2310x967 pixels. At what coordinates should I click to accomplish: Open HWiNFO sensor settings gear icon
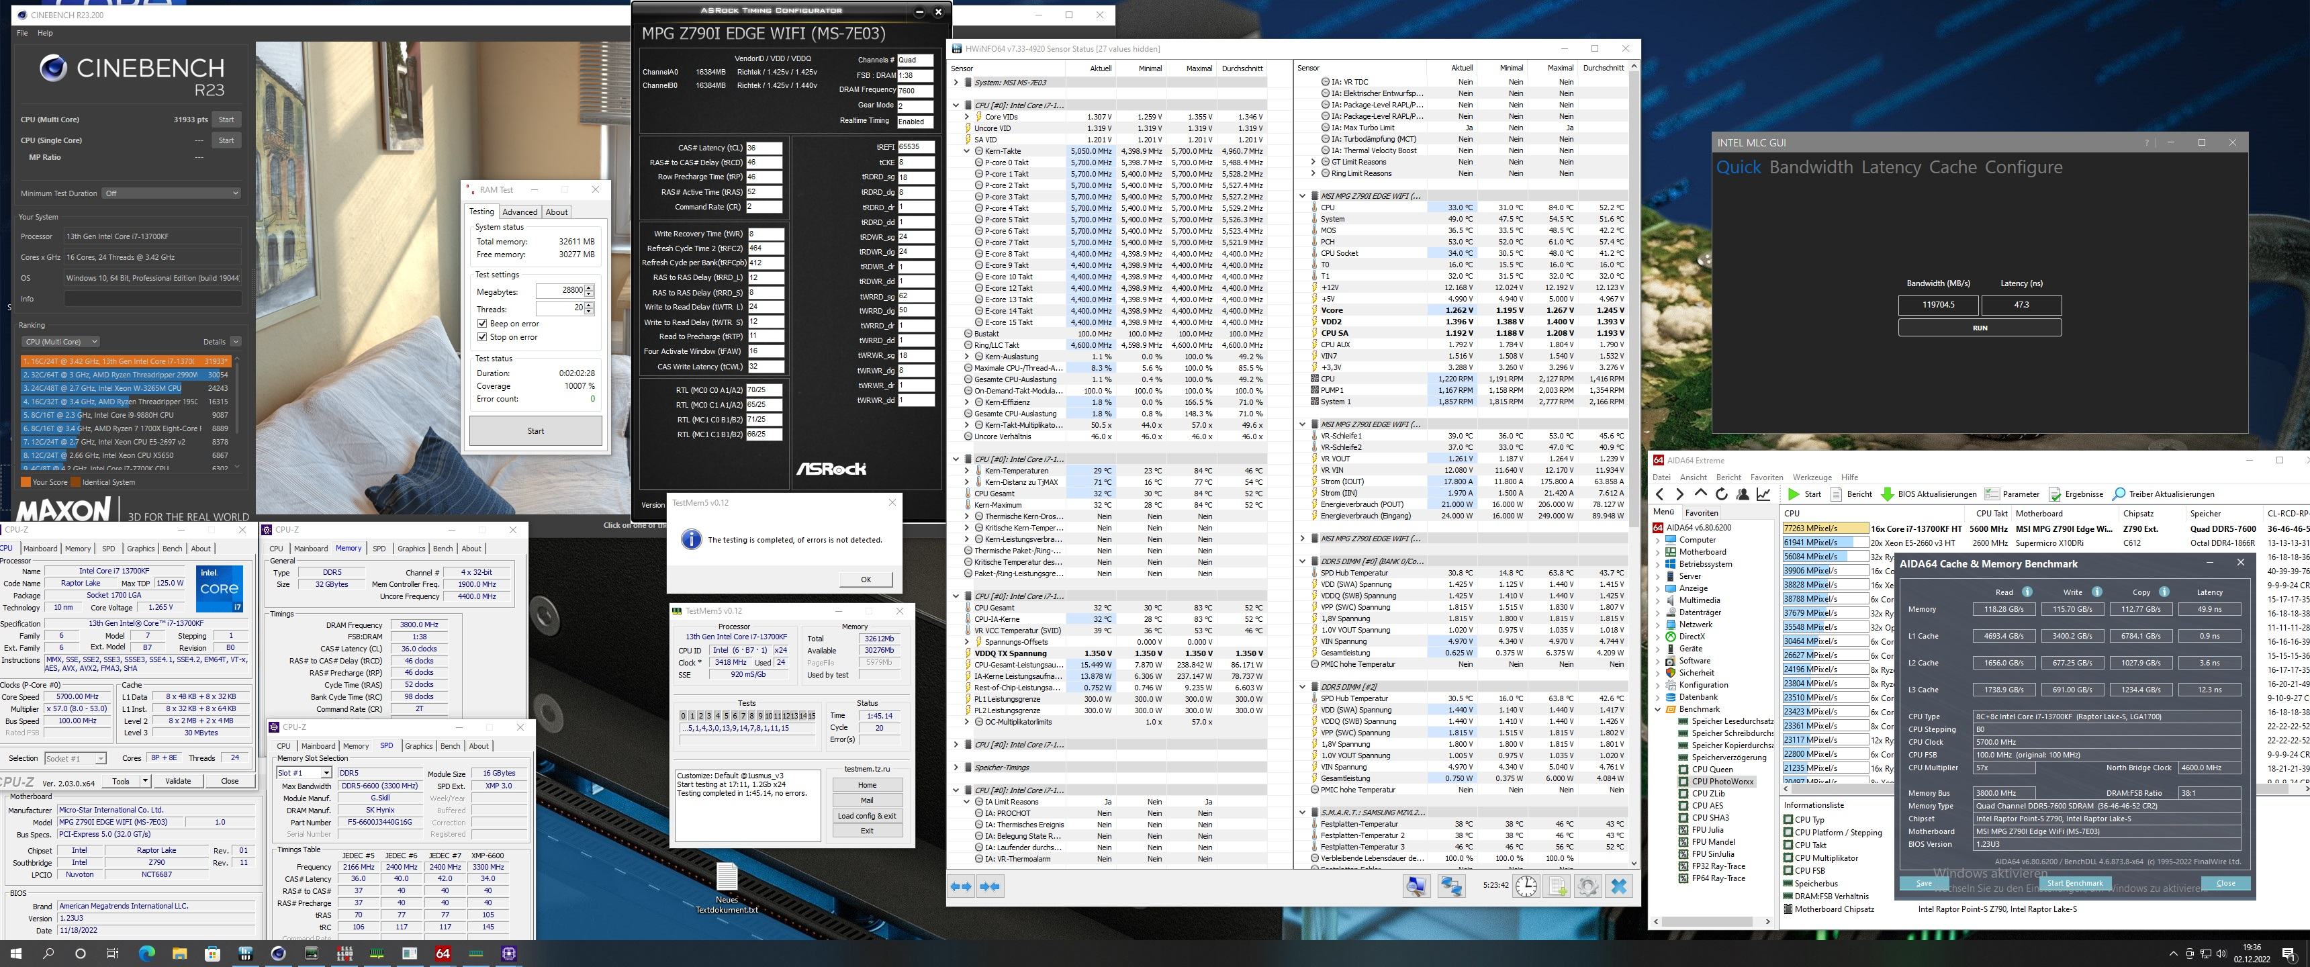(1587, 886)
